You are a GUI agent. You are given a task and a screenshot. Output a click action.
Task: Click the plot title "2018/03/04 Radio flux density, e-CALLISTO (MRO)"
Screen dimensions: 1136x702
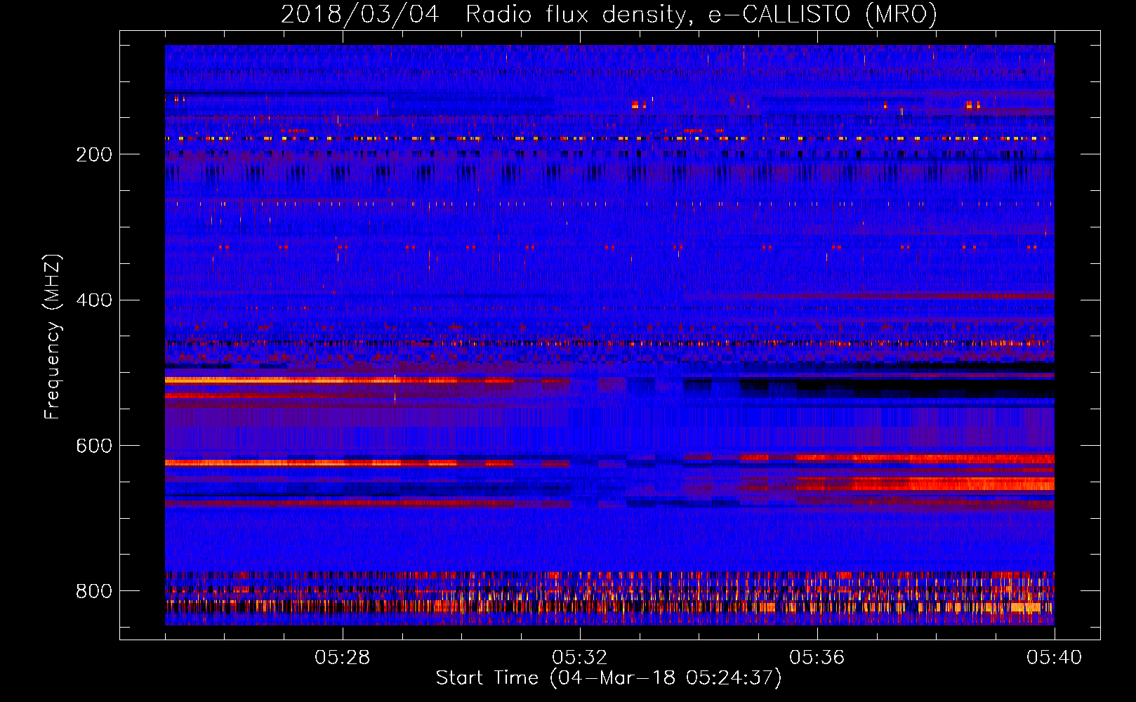point(609,14)
